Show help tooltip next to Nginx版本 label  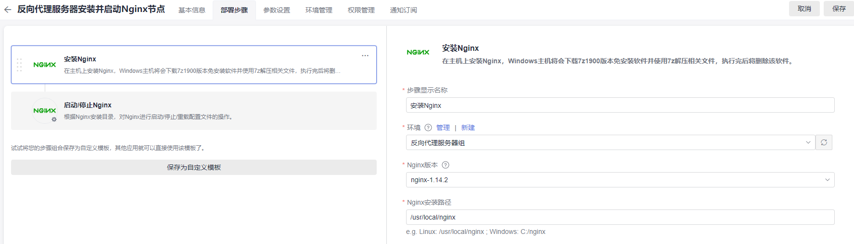click(x=446, y=165)
